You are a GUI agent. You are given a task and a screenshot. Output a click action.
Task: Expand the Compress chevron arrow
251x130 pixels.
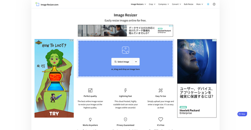pos(168,4)
